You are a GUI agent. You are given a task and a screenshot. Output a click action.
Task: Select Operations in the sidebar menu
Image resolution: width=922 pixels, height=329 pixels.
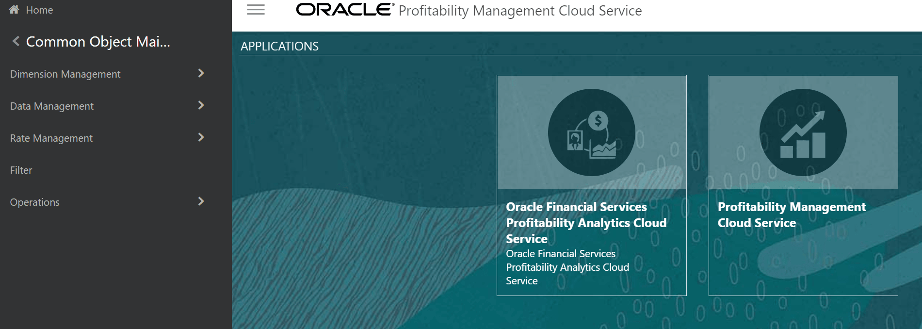34,202
